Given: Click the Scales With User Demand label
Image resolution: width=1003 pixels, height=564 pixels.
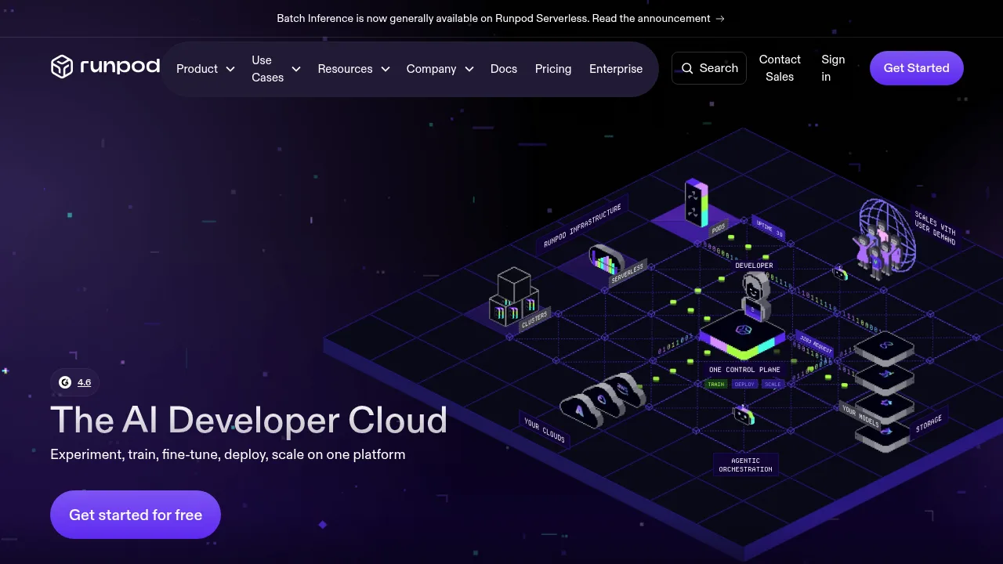Looking at the screenshot, I should tap(935, 227).
